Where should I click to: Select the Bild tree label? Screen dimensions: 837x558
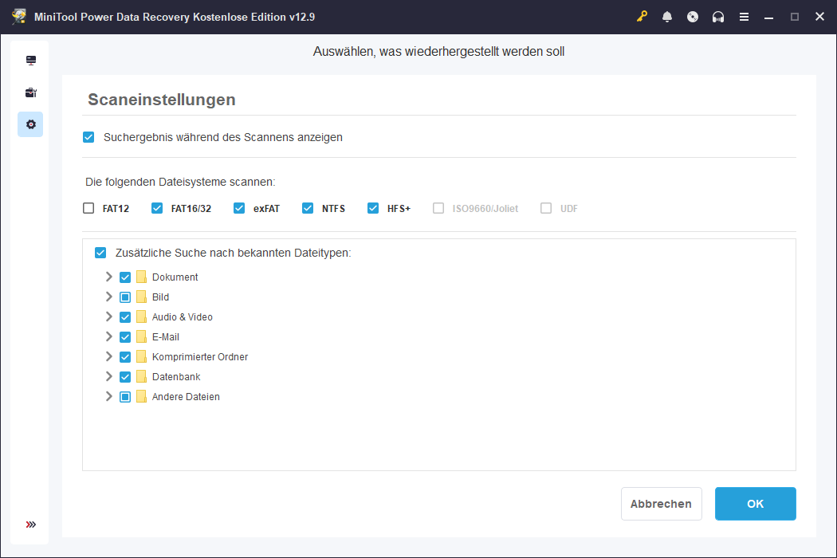pos(161,297)
